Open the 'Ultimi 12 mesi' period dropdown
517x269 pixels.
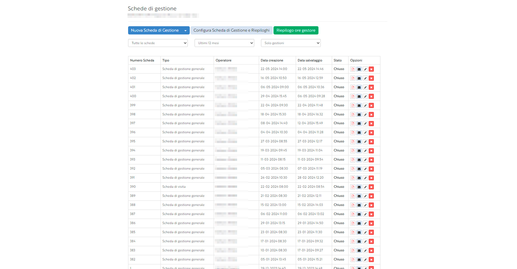click(224, 43)
